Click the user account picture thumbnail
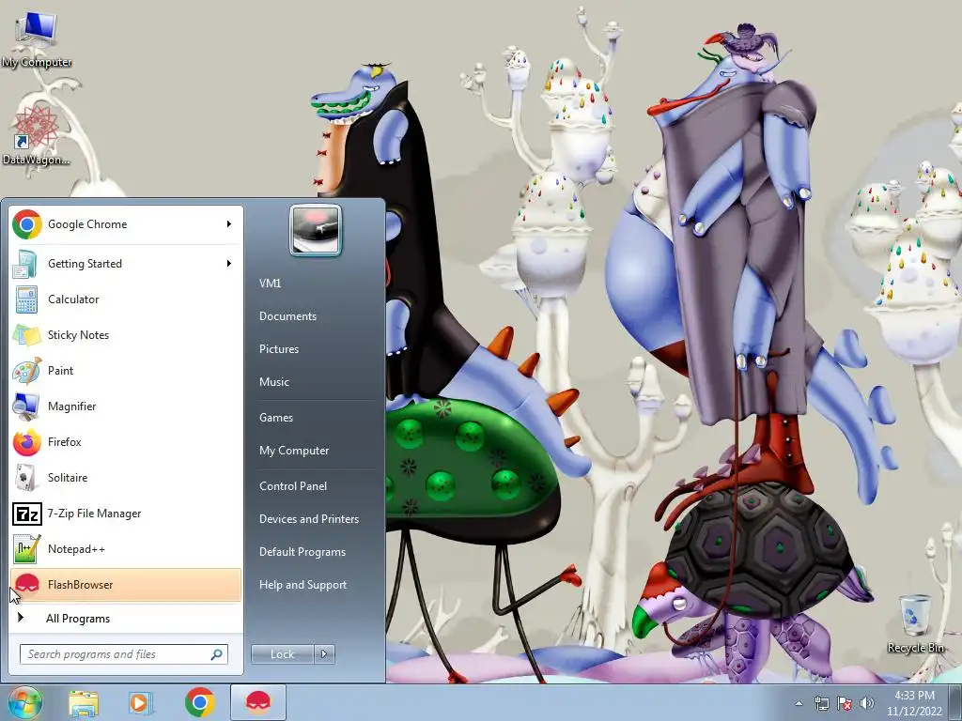Screen dimensions: 962x721 [x=316, y=230]
